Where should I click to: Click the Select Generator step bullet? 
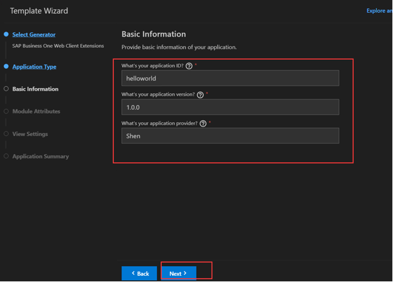(6, 35)
